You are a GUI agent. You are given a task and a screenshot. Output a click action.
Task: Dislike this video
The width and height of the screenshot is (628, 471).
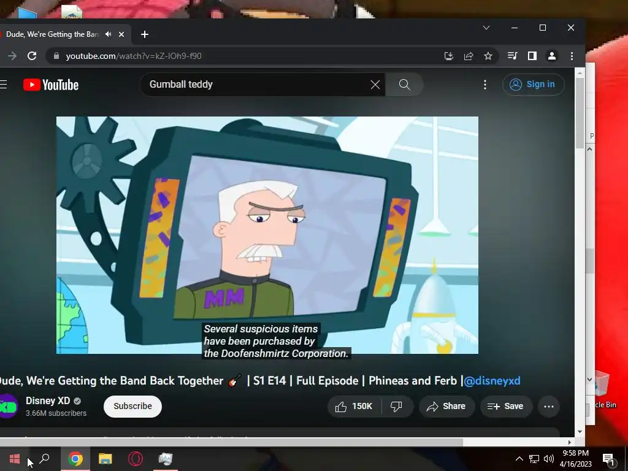(397, 407)
